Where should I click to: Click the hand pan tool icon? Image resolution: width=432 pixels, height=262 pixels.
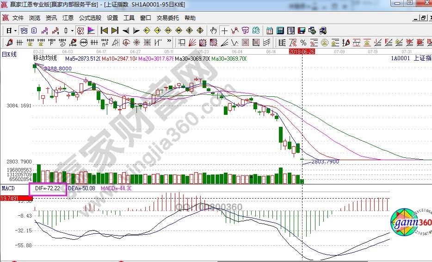coord(213,31)
